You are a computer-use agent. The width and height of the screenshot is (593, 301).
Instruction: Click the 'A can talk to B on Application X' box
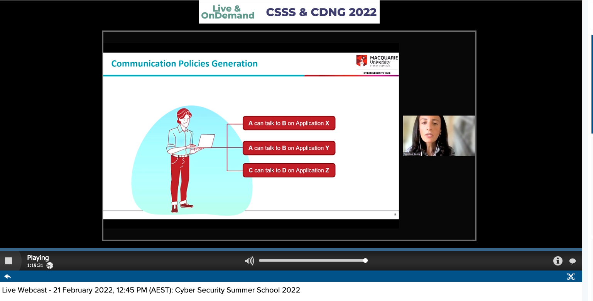289,123
